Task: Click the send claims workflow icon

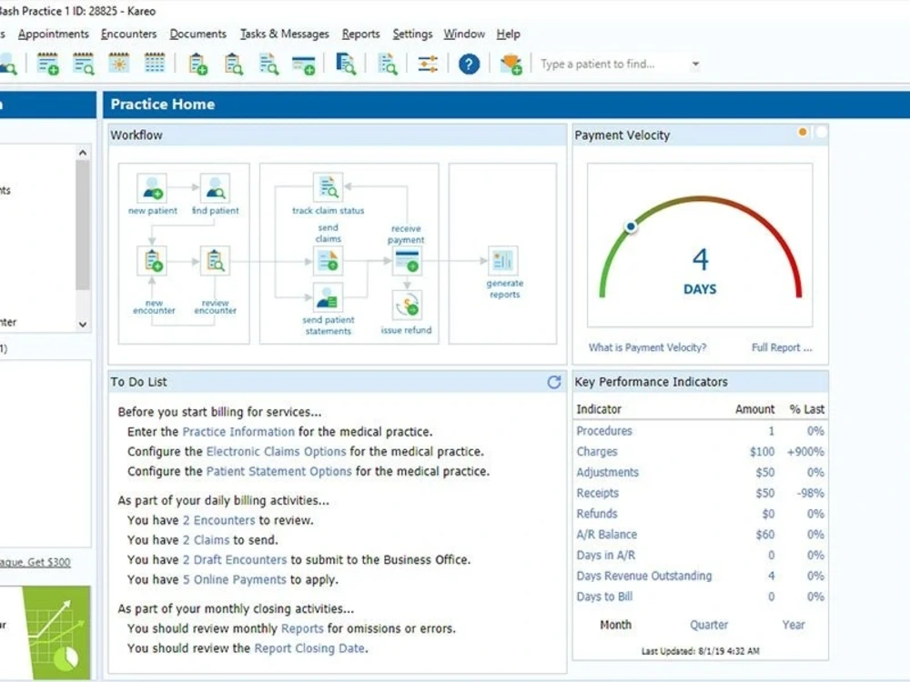Action: point(328,261)
